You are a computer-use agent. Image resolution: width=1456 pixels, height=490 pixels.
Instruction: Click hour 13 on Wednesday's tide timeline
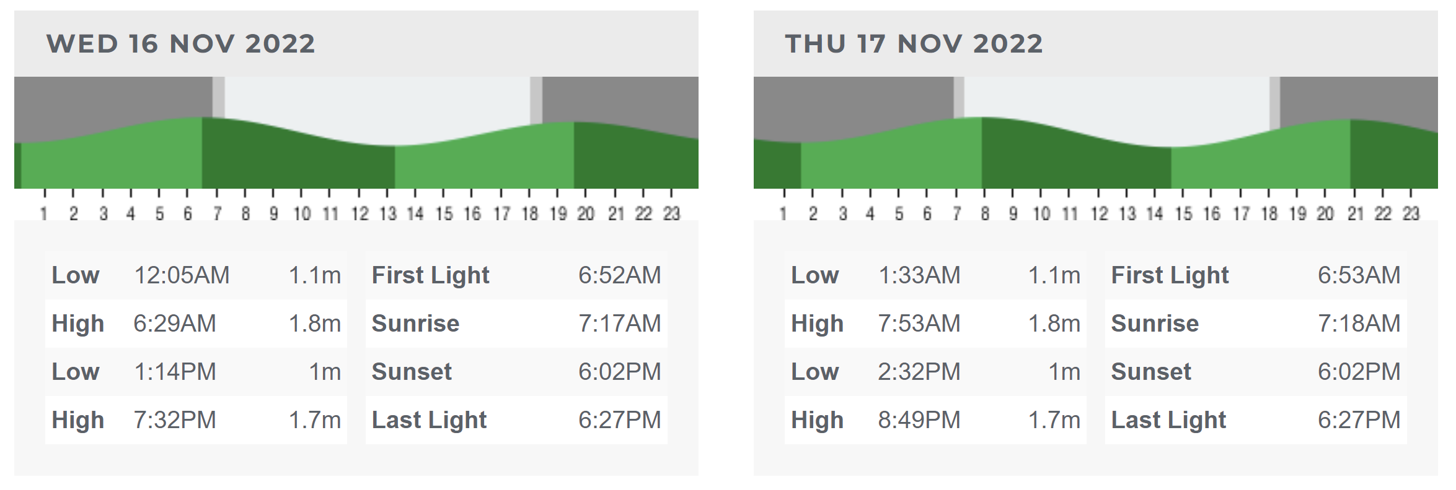388,213
